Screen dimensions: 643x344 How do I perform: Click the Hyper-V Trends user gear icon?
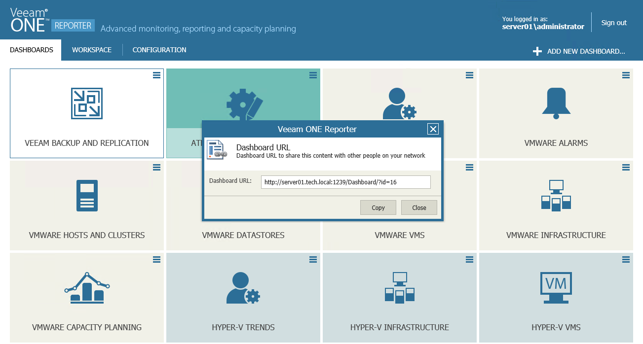[243, 288]
